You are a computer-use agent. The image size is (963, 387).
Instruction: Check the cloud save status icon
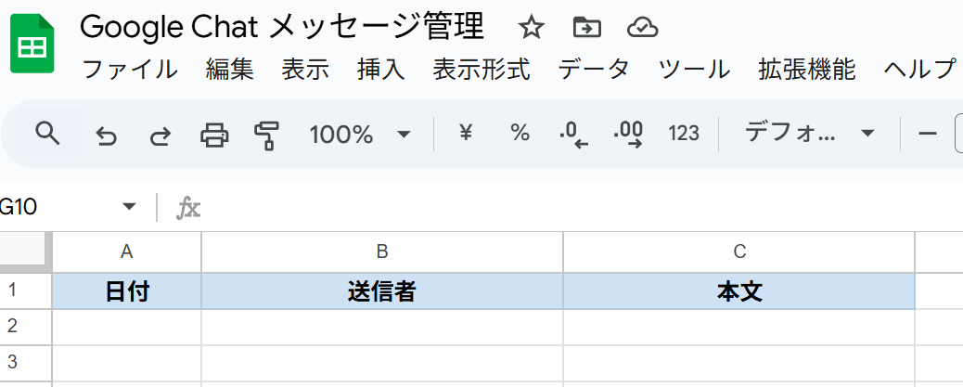642,28
